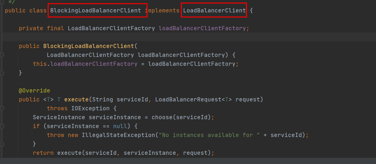Click serviceId parameter in execute declaration
This screenshot has width=376, height=164.
coord(132,99)
